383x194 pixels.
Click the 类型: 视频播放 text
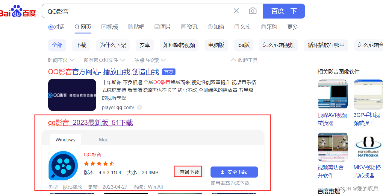pyautogui.click(x=65, y=187)
